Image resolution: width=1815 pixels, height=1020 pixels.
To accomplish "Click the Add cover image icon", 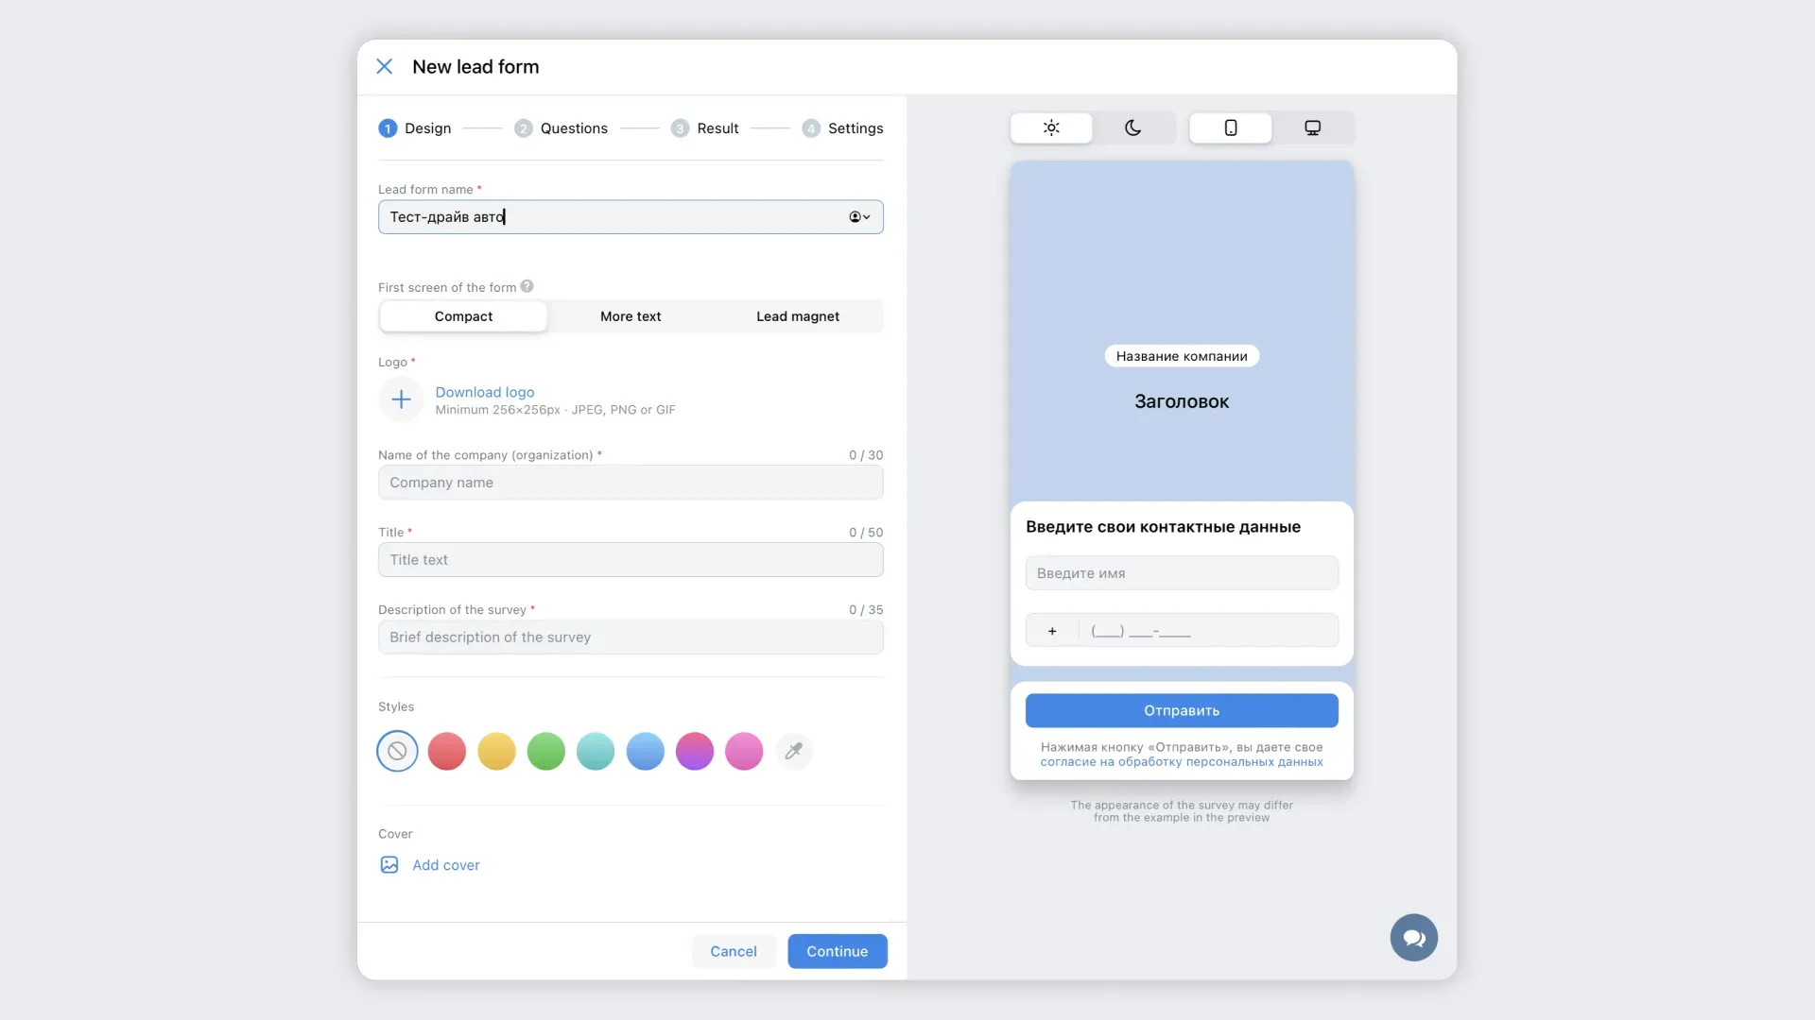I will click(389, 865).
